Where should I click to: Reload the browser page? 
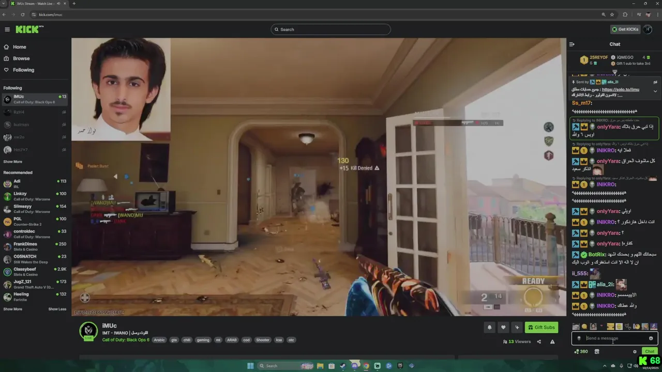tap(23, 14)
